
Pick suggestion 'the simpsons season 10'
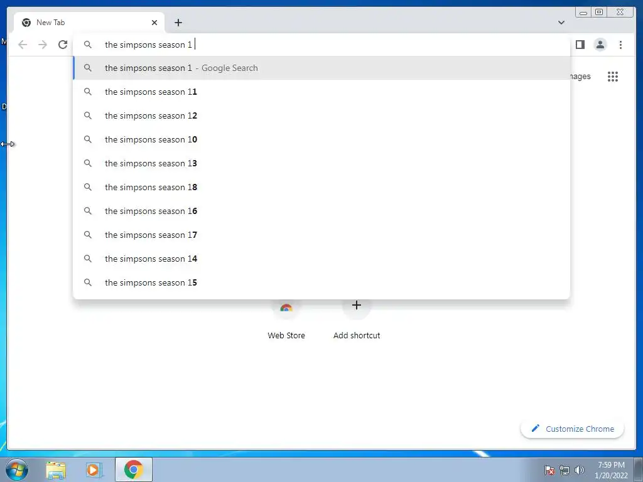pos(321,139)
